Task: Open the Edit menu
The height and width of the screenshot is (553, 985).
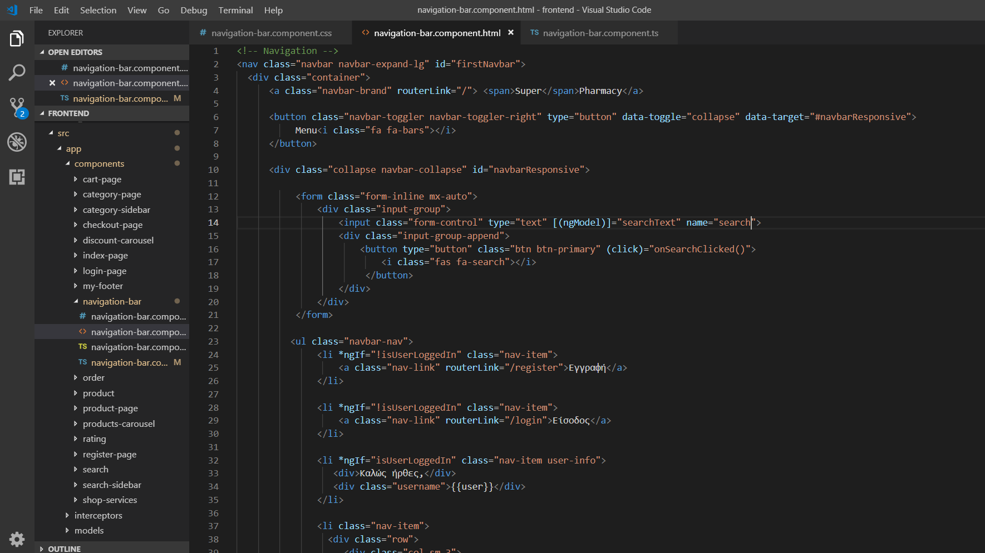Action: click(x=61, y=10)
